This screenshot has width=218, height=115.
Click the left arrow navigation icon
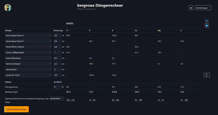pyautogui.click(x=207, y=21)
